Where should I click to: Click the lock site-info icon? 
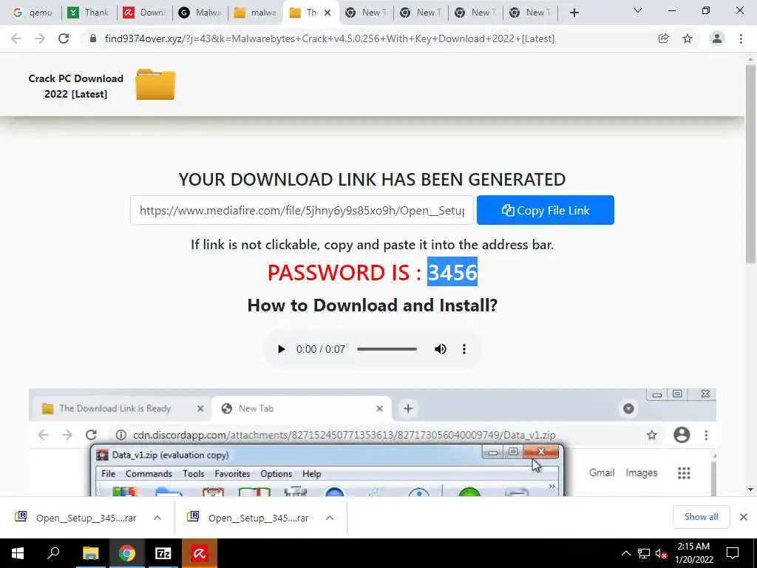[93, 38]
